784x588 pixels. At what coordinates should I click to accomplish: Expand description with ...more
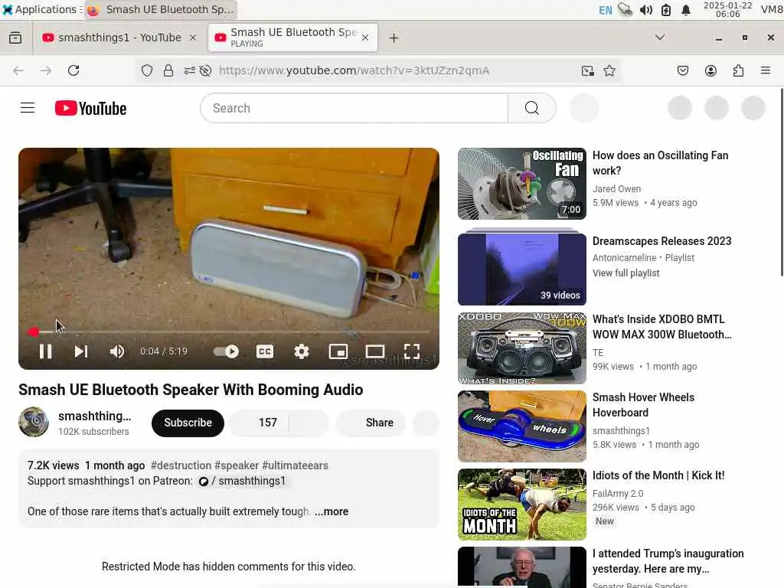332,511
